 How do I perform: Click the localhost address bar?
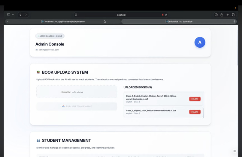tap(121, 15)
